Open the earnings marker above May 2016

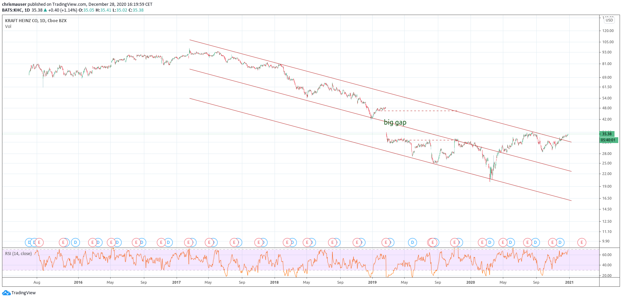(x=111, y=242)
